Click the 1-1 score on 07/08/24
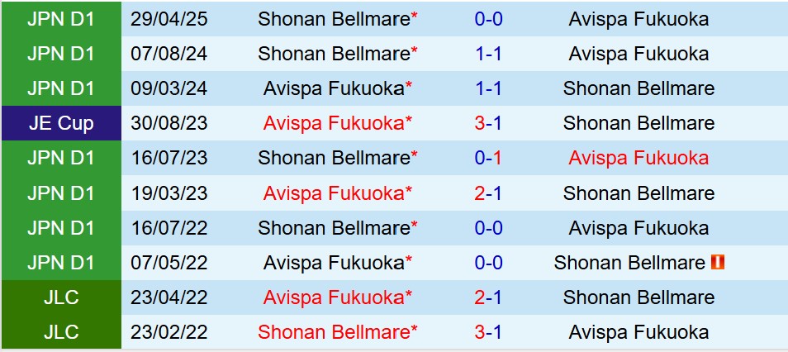The image size is (788, 352). point(491,54)
